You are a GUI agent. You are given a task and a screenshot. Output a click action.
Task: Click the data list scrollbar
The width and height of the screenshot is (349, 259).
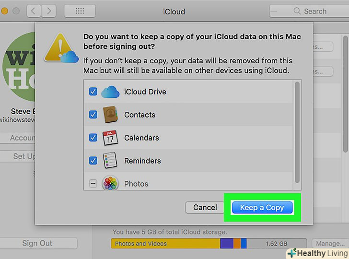297,132
